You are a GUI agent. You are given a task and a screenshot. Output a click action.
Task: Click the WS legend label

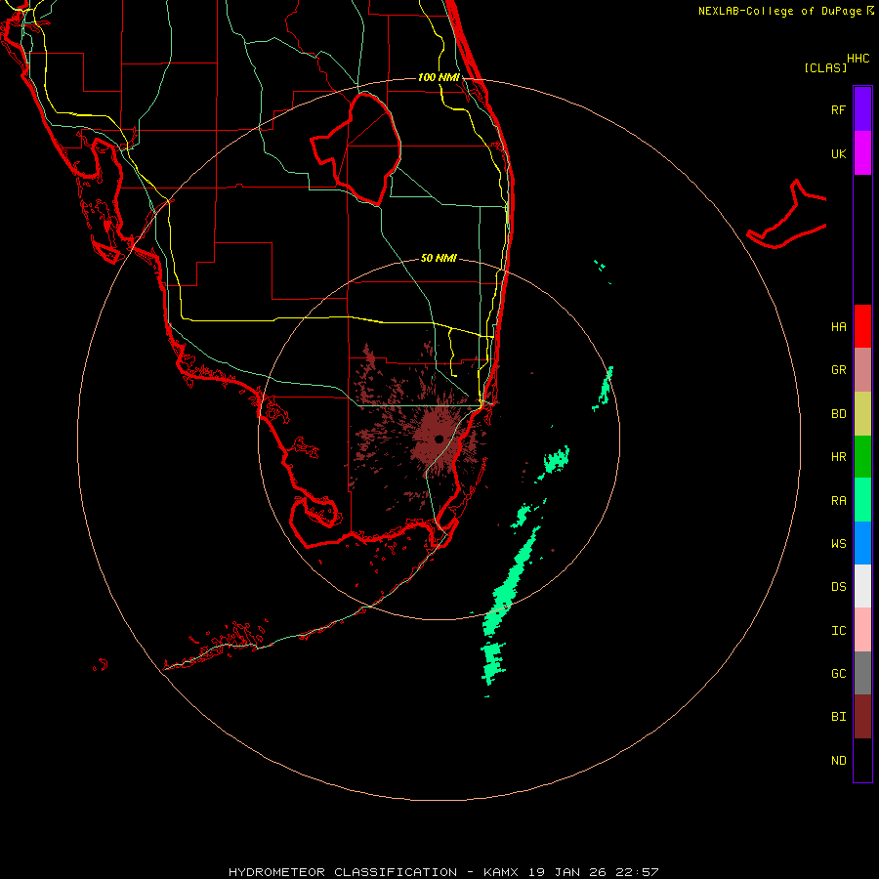(x=838, y=543)
